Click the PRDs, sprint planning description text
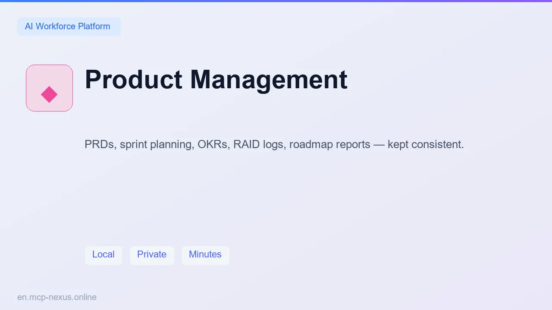552x310 pixels. [x=274, y=144]
